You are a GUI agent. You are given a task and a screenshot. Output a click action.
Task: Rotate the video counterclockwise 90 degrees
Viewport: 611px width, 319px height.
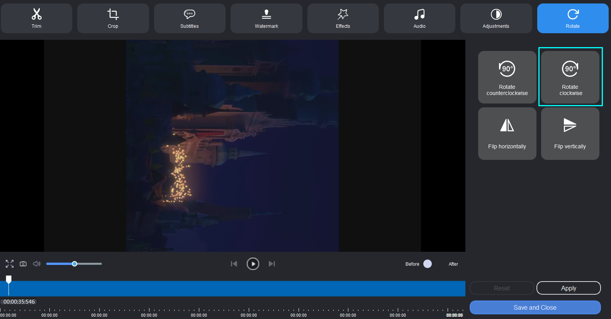point(507,77)
